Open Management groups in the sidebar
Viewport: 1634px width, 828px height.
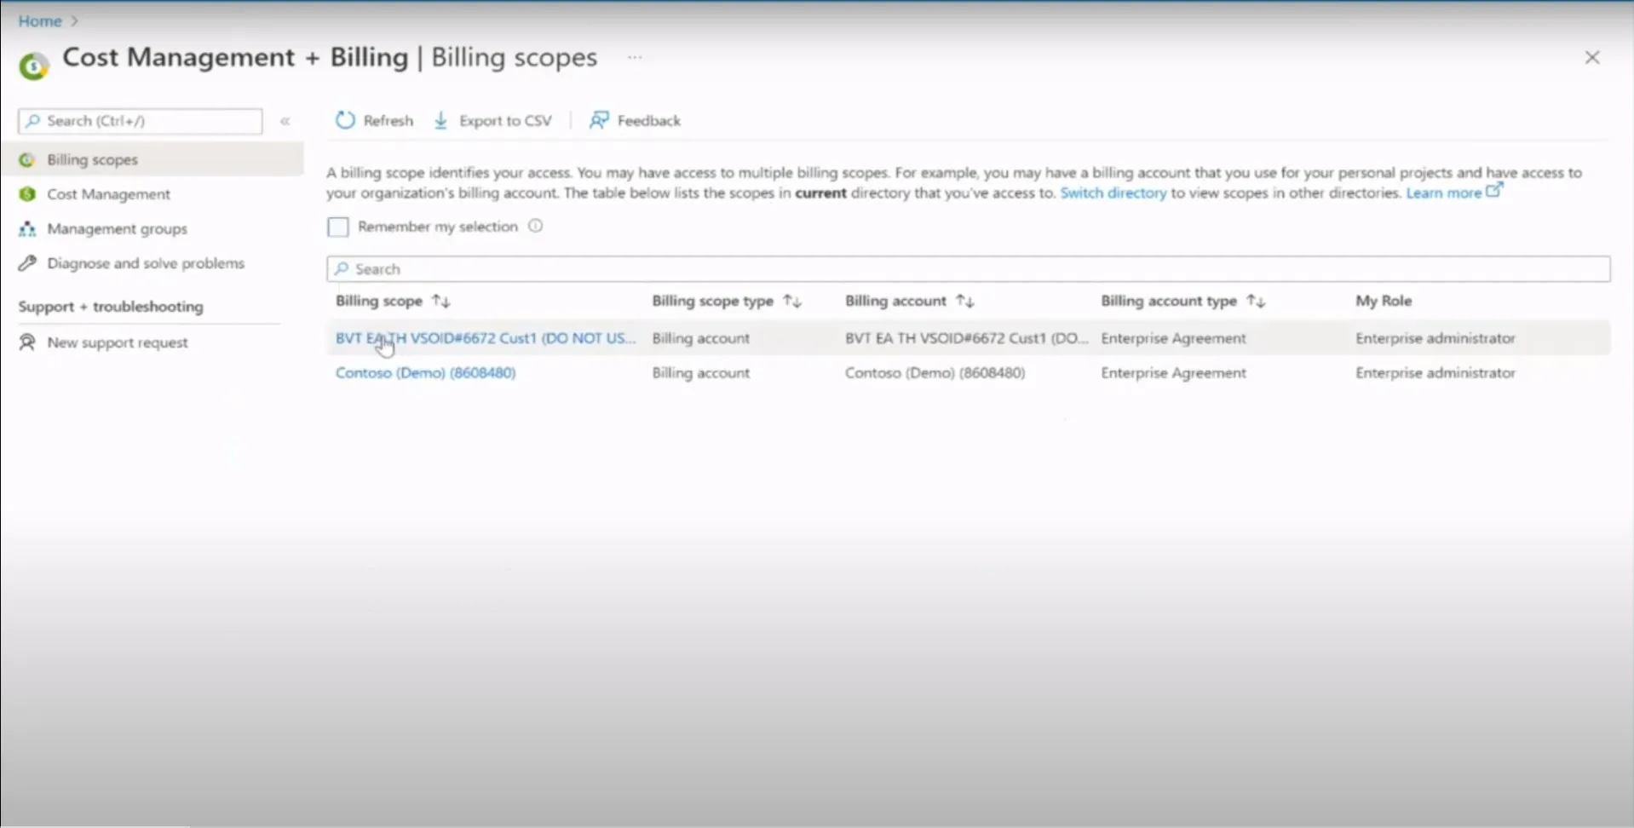coord(117,228)
